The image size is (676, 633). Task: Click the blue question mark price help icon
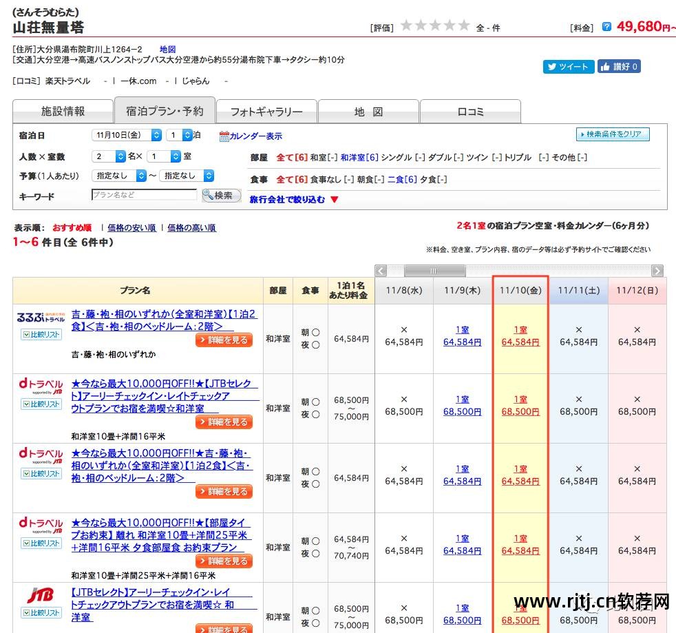[x=606, y=27]
